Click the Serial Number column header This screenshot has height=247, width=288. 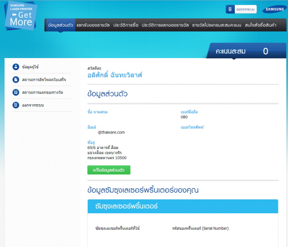pos(200,228)
